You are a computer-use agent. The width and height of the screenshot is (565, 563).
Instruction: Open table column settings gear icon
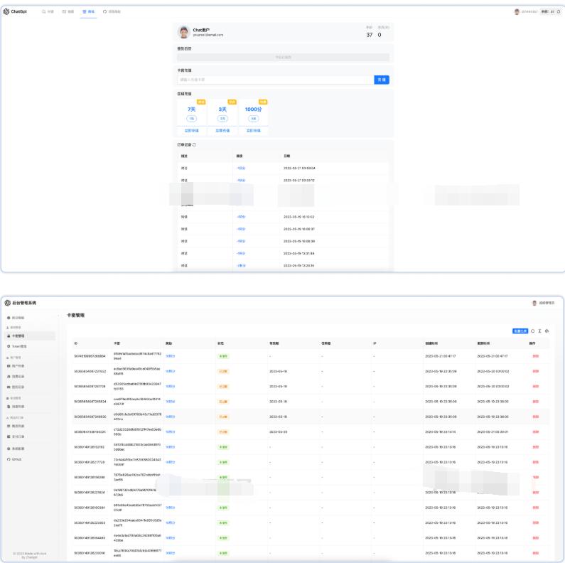point(547,331)
